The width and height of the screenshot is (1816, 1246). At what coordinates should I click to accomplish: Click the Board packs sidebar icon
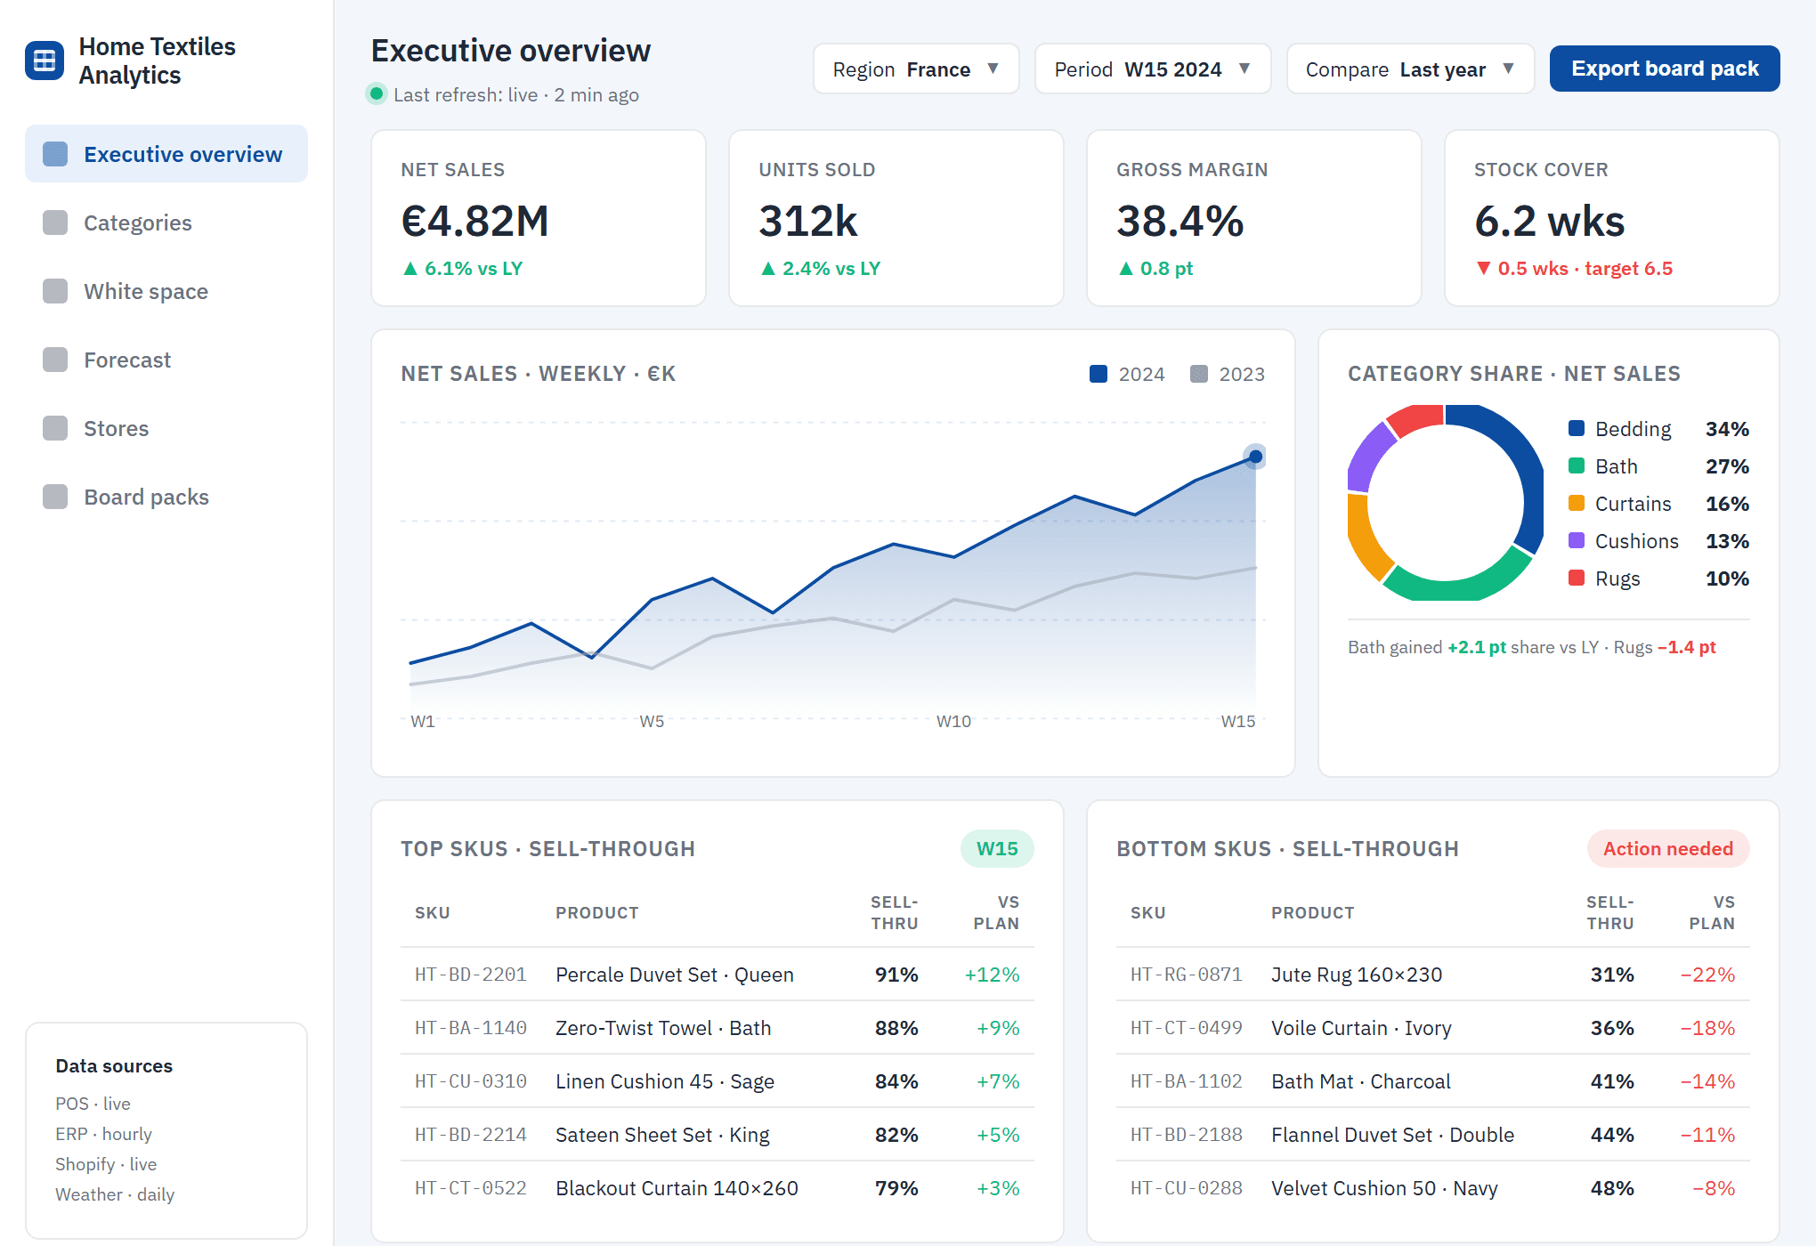[55, 497]
